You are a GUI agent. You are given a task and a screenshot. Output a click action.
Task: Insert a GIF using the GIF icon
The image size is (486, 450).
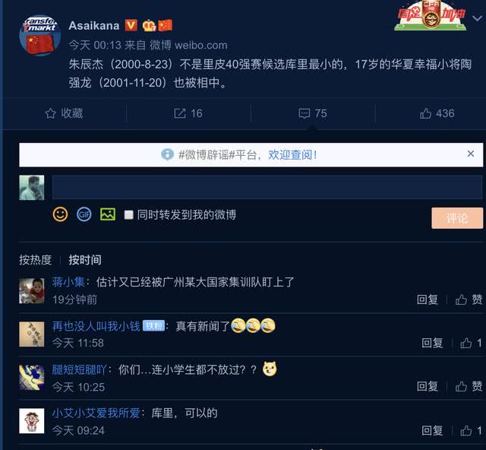[x=84, y=214]
